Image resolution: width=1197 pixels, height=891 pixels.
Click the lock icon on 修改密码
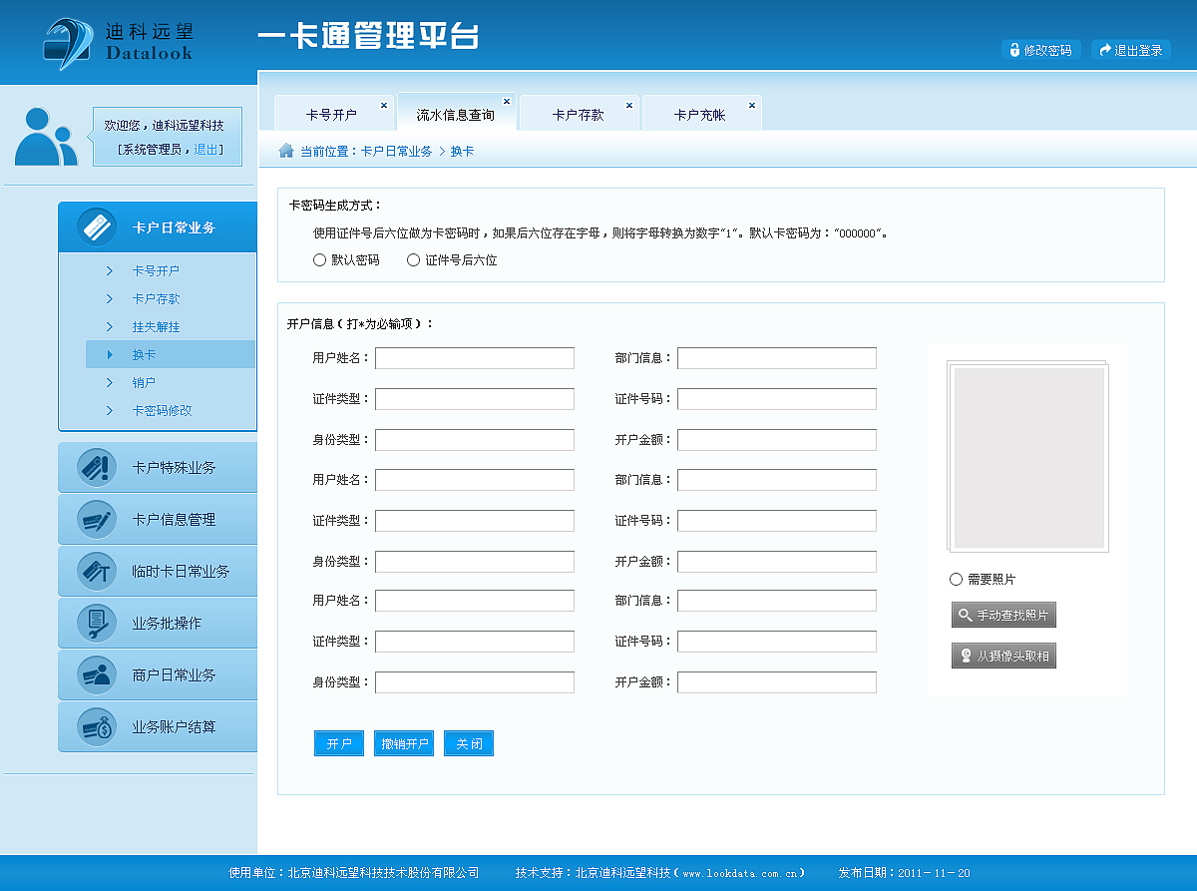coord(1012,49)
